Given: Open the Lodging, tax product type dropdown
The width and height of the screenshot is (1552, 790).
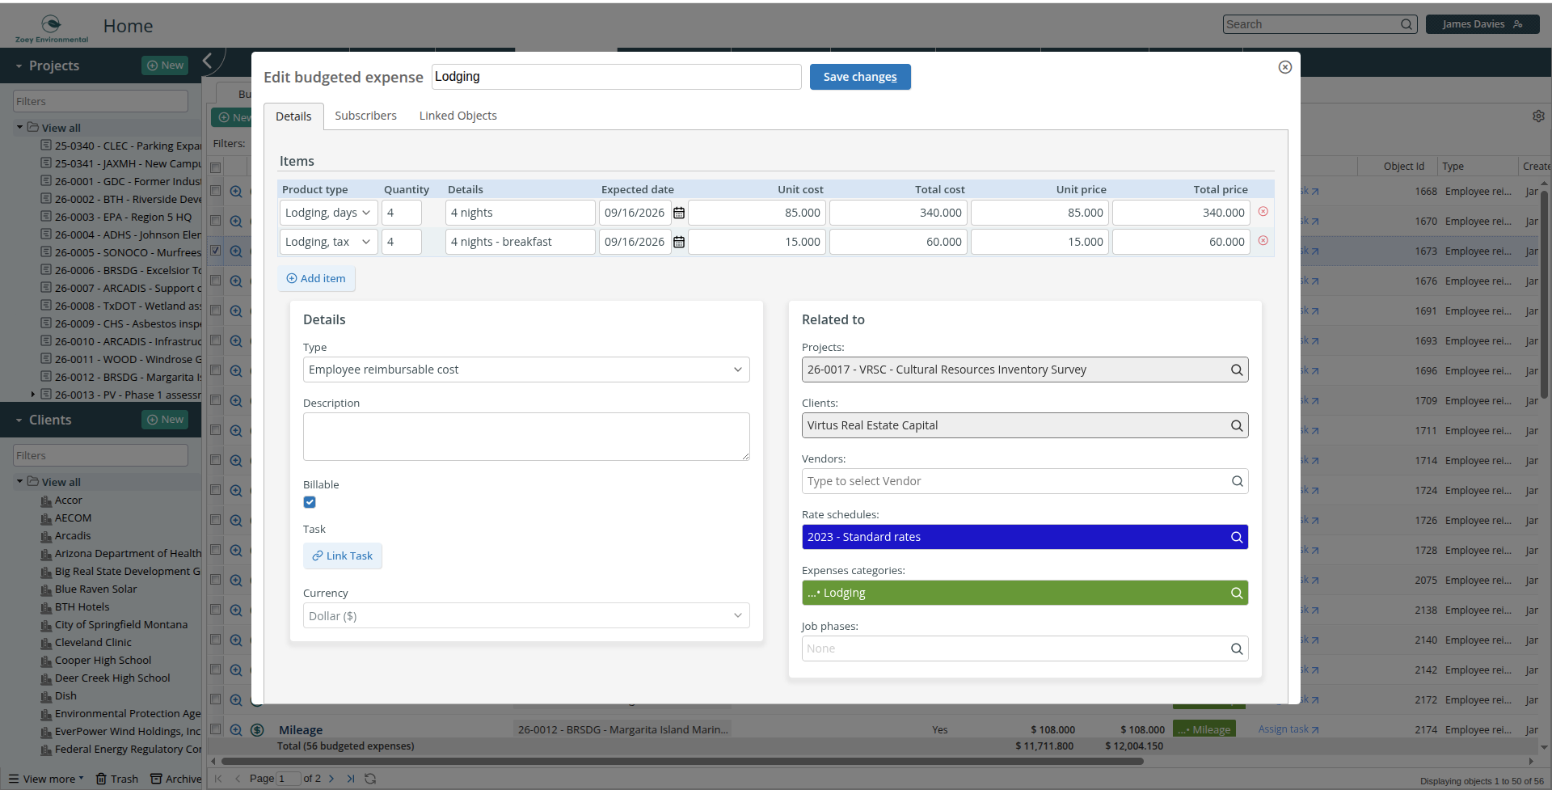Looking at the screenshot, I should pos(329,242).
